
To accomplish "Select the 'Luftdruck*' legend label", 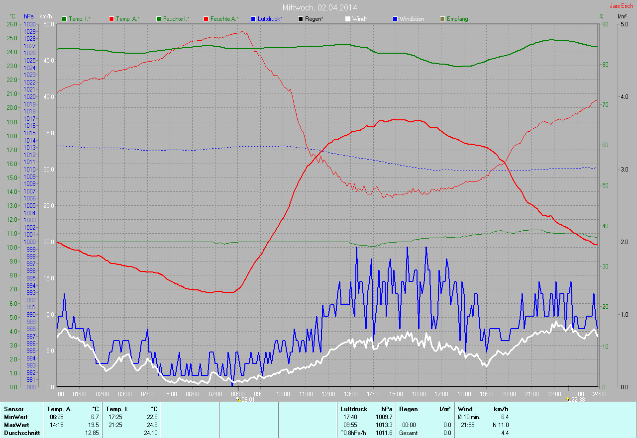I will click(270, 19).
